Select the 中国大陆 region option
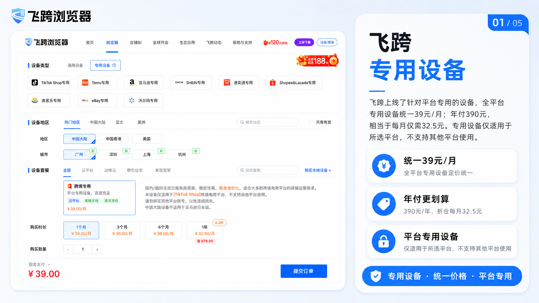Viewport: 539px width, 303px height. [x=79, y=139]
